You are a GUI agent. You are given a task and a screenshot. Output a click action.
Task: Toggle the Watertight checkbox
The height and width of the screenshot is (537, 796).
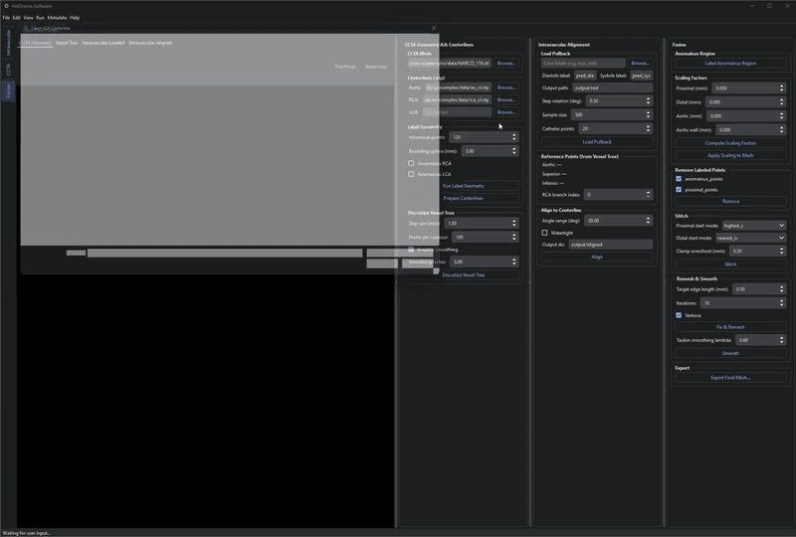click(x=544, y=233)
